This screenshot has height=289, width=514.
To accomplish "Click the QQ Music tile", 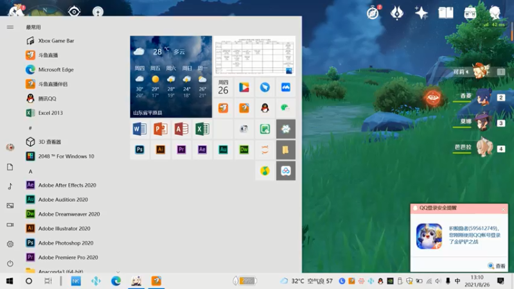I will click(x=265, y=171).
